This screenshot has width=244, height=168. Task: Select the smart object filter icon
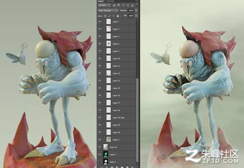132,5
